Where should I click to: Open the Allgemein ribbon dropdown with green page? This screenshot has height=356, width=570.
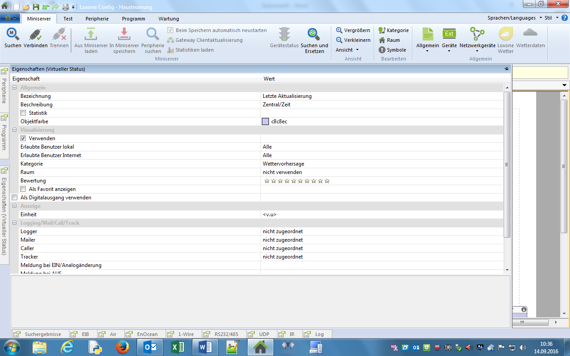click(427, 39)
